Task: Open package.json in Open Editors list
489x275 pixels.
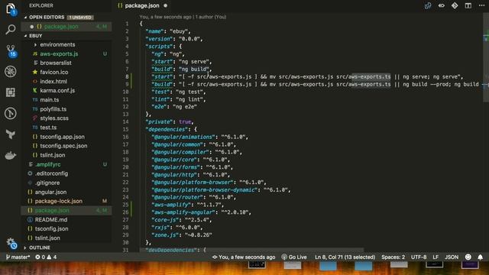Action: pos(61,27)
